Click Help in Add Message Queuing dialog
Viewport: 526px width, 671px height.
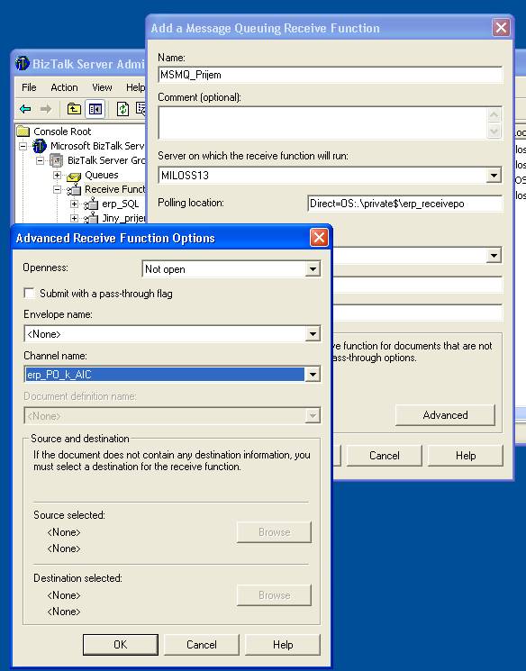click(x=466, y=456)
